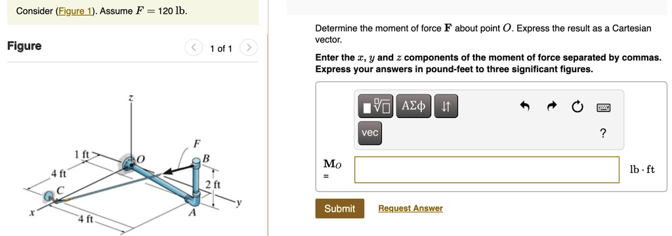Click the pipe assembly figure image
The height and width of the screenshot is (236, 672).
click(132, 165)
